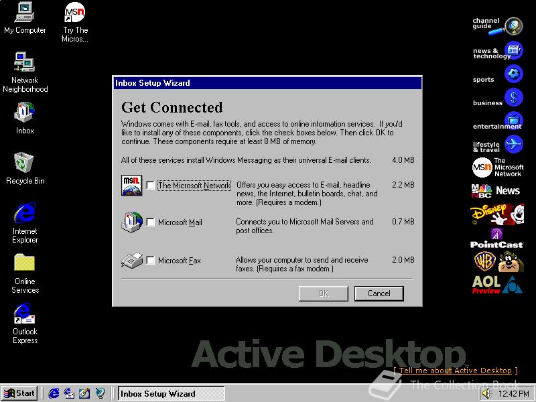This screenshot has width=536, height=402.
Task: Launch Internet Explorer from Quick Launch
Action: point(54,393)
